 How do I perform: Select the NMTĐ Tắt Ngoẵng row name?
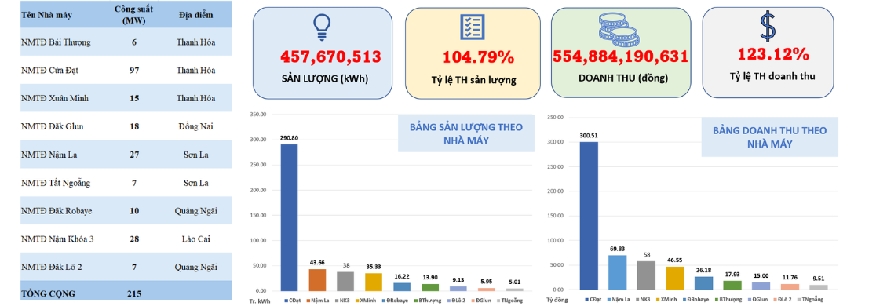click(56, 183)
